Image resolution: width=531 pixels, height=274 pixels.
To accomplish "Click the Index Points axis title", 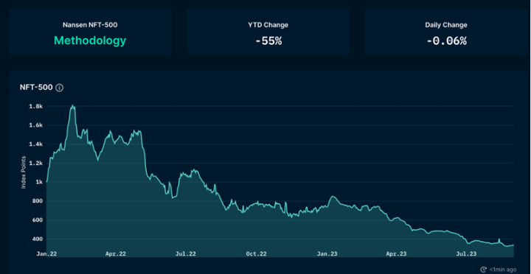I will [24, 172].
